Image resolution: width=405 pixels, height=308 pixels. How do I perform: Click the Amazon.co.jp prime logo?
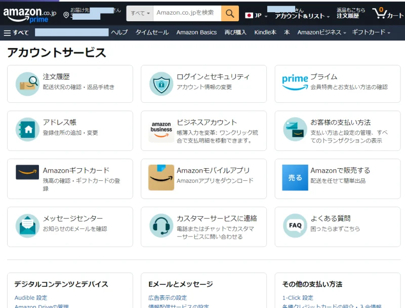(30, 15)
